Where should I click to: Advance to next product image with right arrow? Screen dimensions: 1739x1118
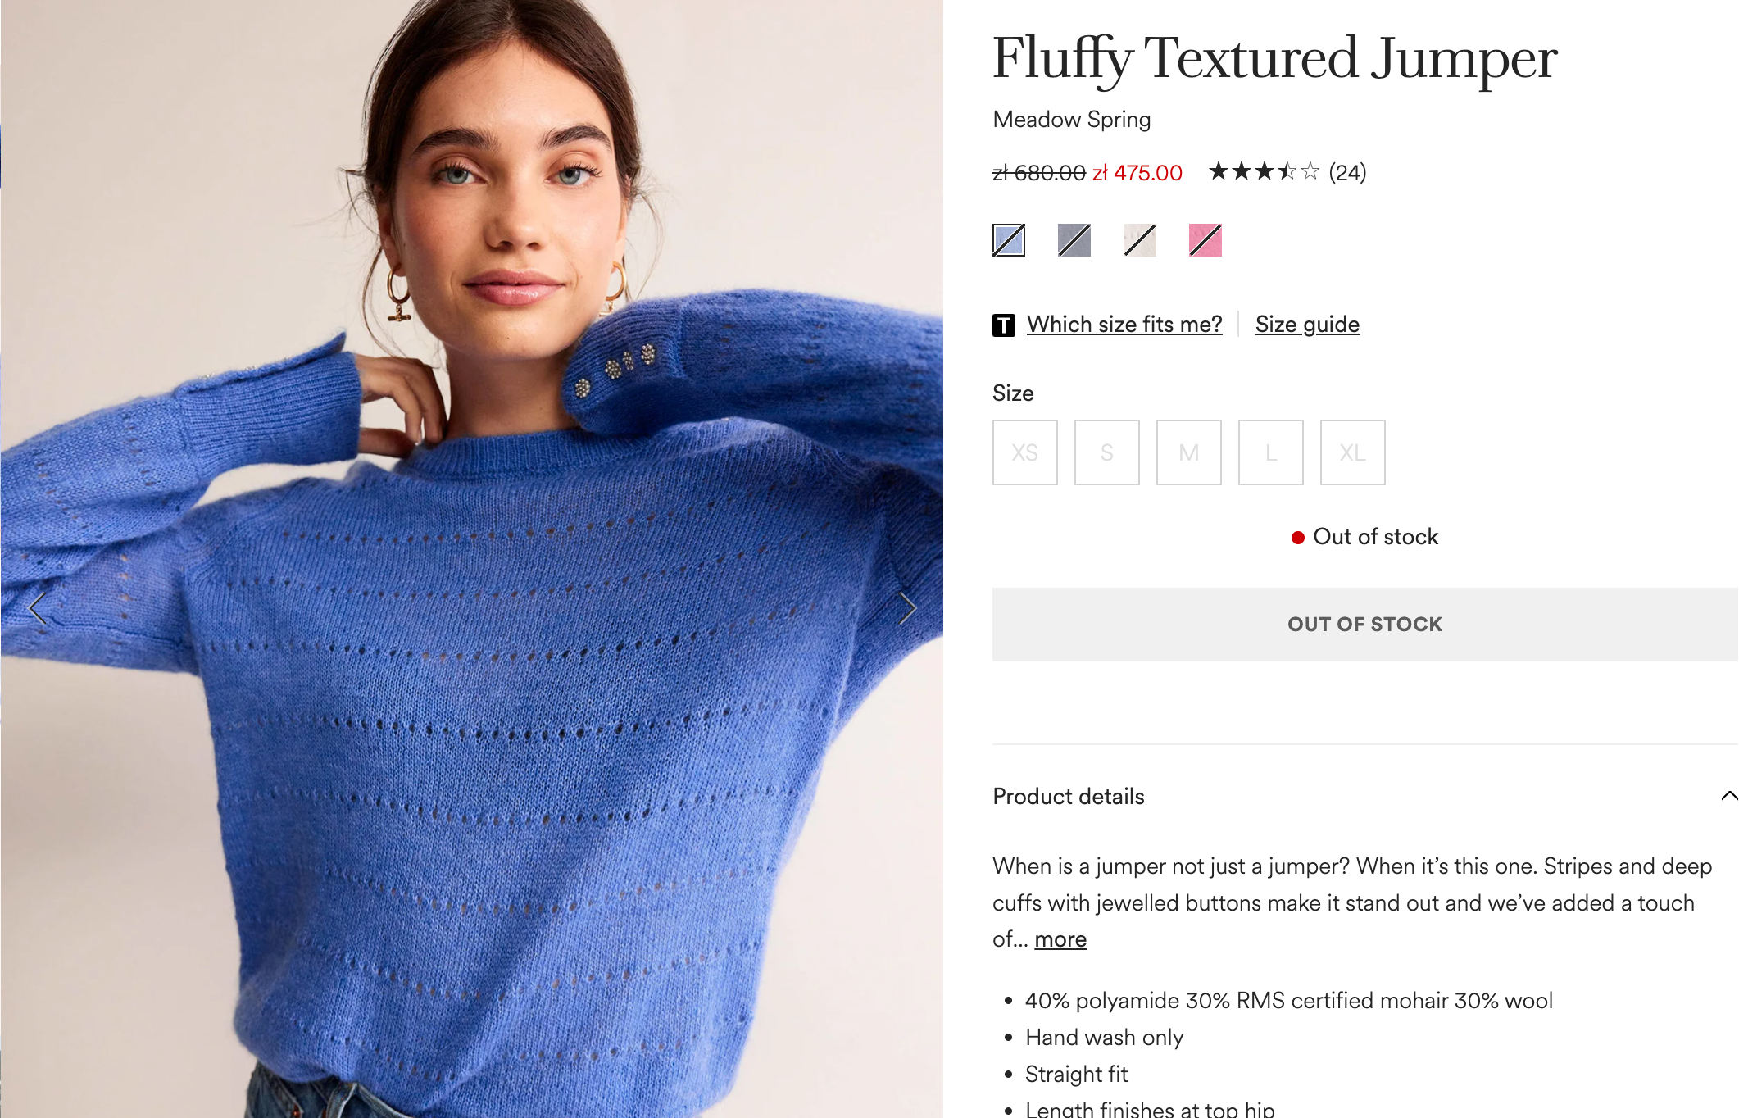coord(906,608)
